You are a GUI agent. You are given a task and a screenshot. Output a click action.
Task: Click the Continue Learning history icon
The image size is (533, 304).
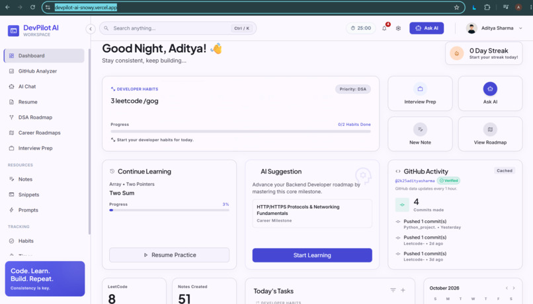[x=112, y=171]
